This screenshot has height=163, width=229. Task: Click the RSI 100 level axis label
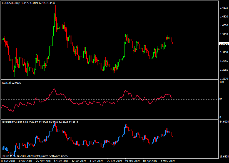[x=221, y=82]
